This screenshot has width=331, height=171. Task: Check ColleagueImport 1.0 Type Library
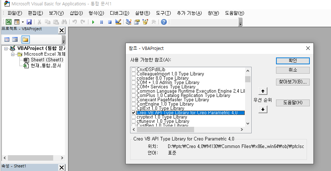point(133,74)
